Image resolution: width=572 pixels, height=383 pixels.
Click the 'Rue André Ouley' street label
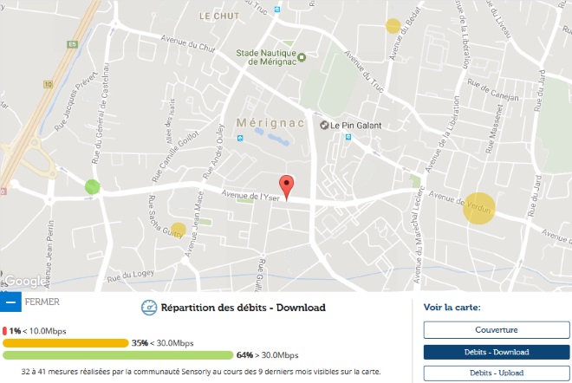tap(213, 152)
